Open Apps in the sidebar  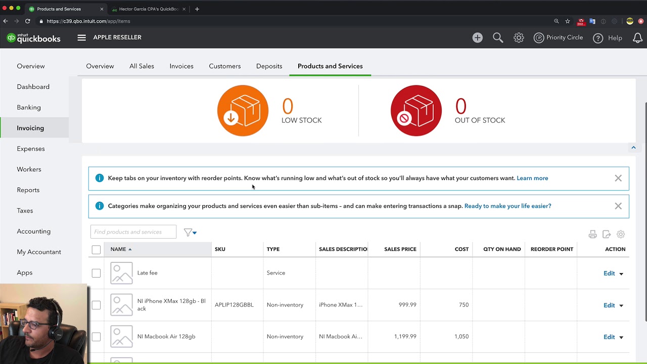[x=25, y=273]
